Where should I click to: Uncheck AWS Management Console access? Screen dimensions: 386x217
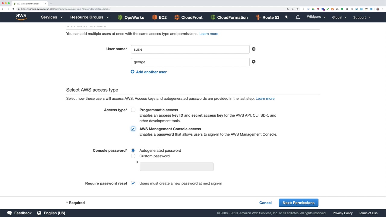point(133,129)
